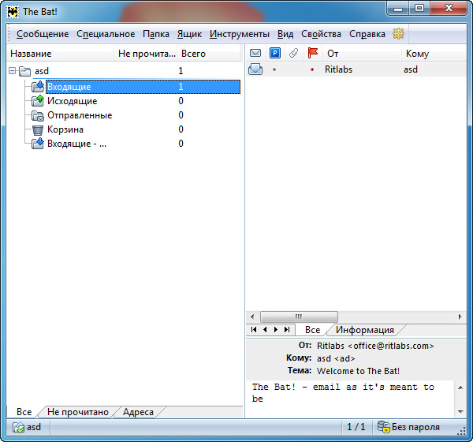This screenshot has width=473, height=442.
Task: Sort messages by paperclip attachment column
Action: (x=293, y=53)
